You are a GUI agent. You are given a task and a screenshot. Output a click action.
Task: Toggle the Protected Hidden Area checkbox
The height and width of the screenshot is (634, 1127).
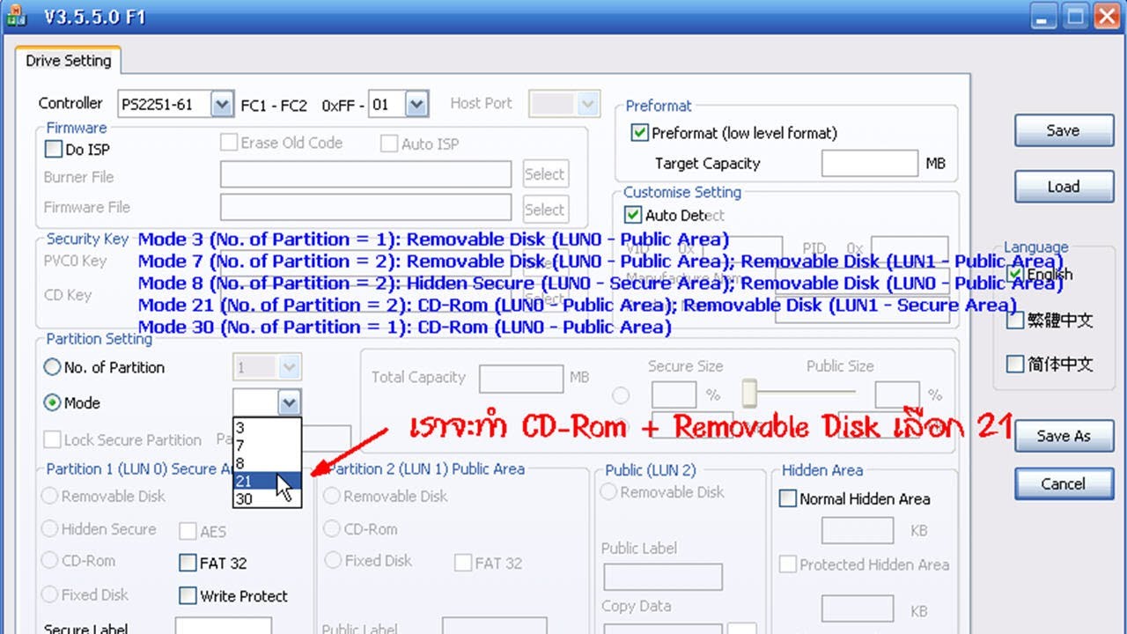pyautogui.click(x=788, y=564)
